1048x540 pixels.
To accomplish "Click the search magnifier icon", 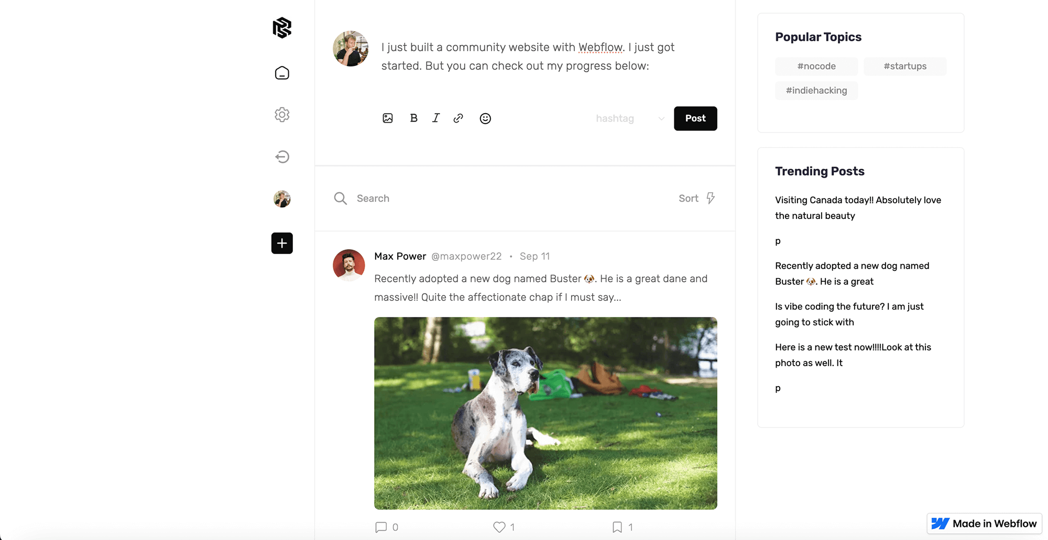I will 341,199.
